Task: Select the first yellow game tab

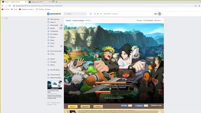Action: [73, 107]
